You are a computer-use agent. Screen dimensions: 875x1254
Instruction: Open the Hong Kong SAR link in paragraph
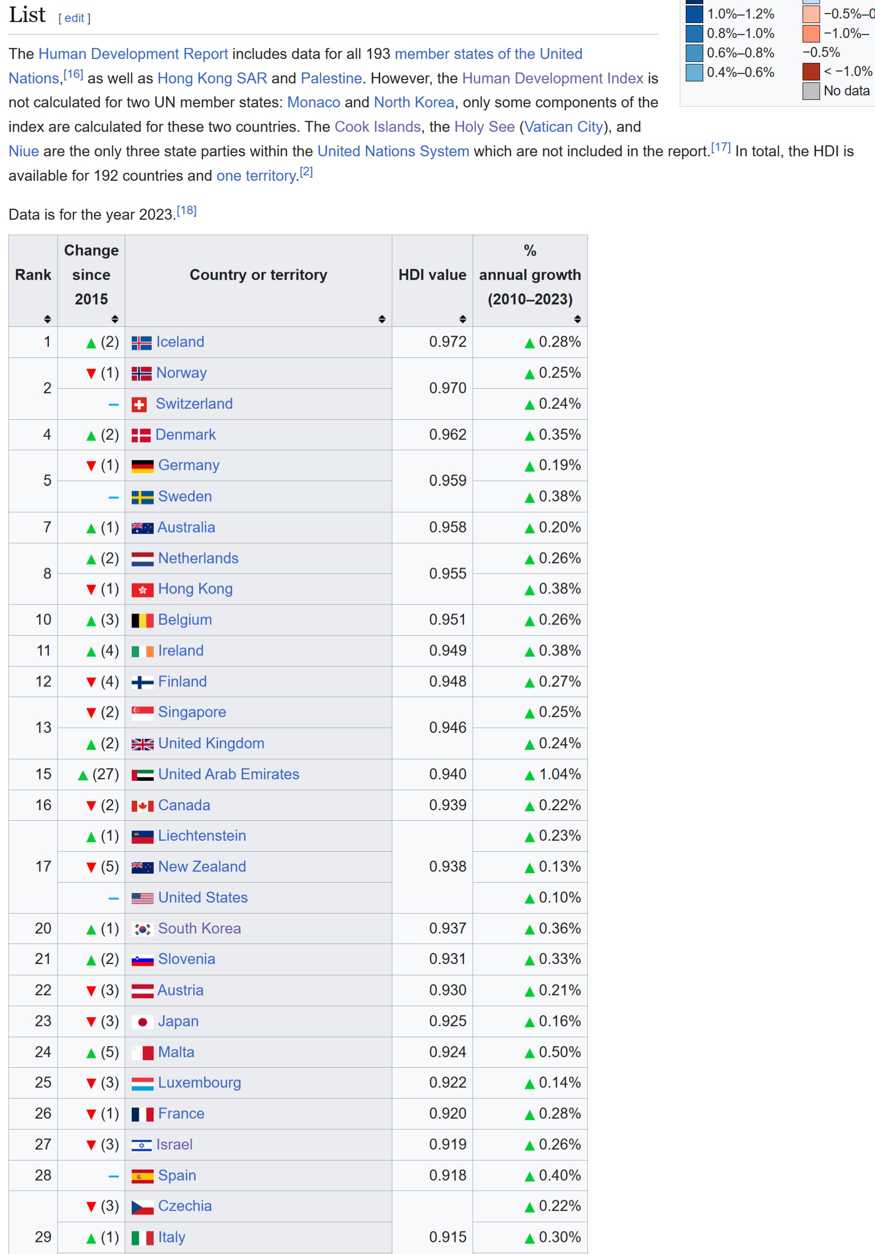[213, 78]
